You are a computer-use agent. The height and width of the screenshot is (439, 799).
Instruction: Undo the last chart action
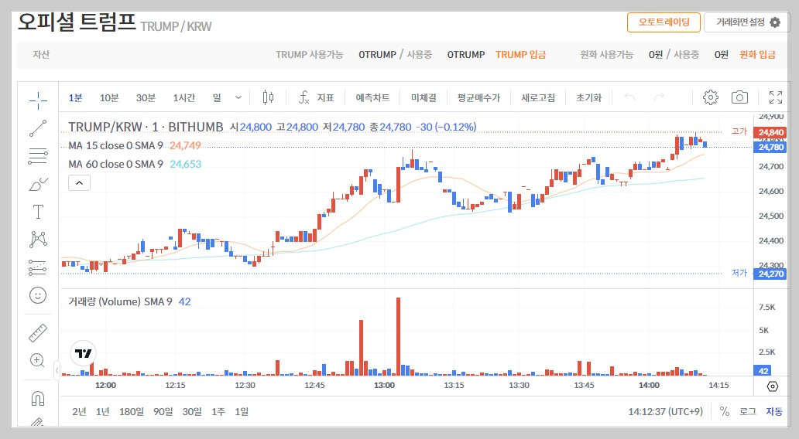click(x=629, y=97)
